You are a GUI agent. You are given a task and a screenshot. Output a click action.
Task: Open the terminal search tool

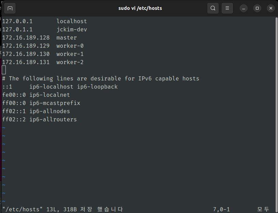point(213,8)
